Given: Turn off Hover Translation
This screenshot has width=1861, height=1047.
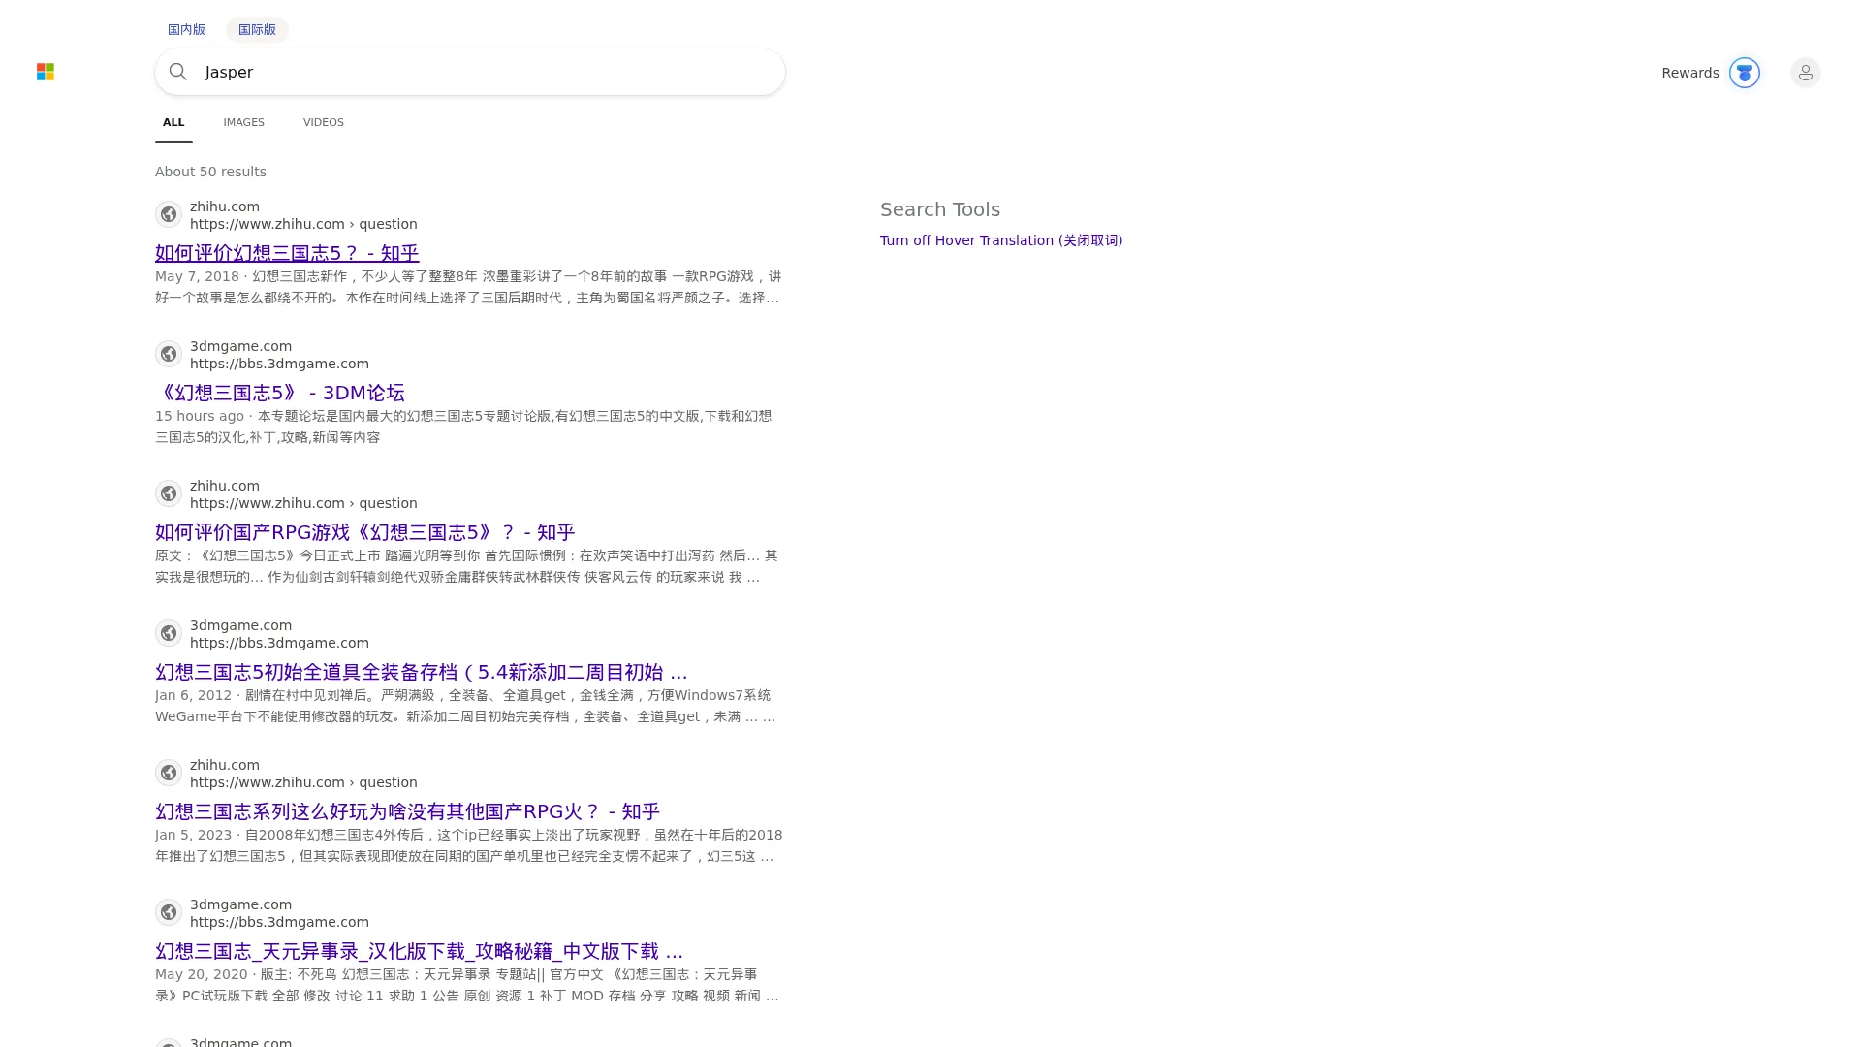Looking at the screenshot, I should pyautogui.click(x=1001, y=240).
